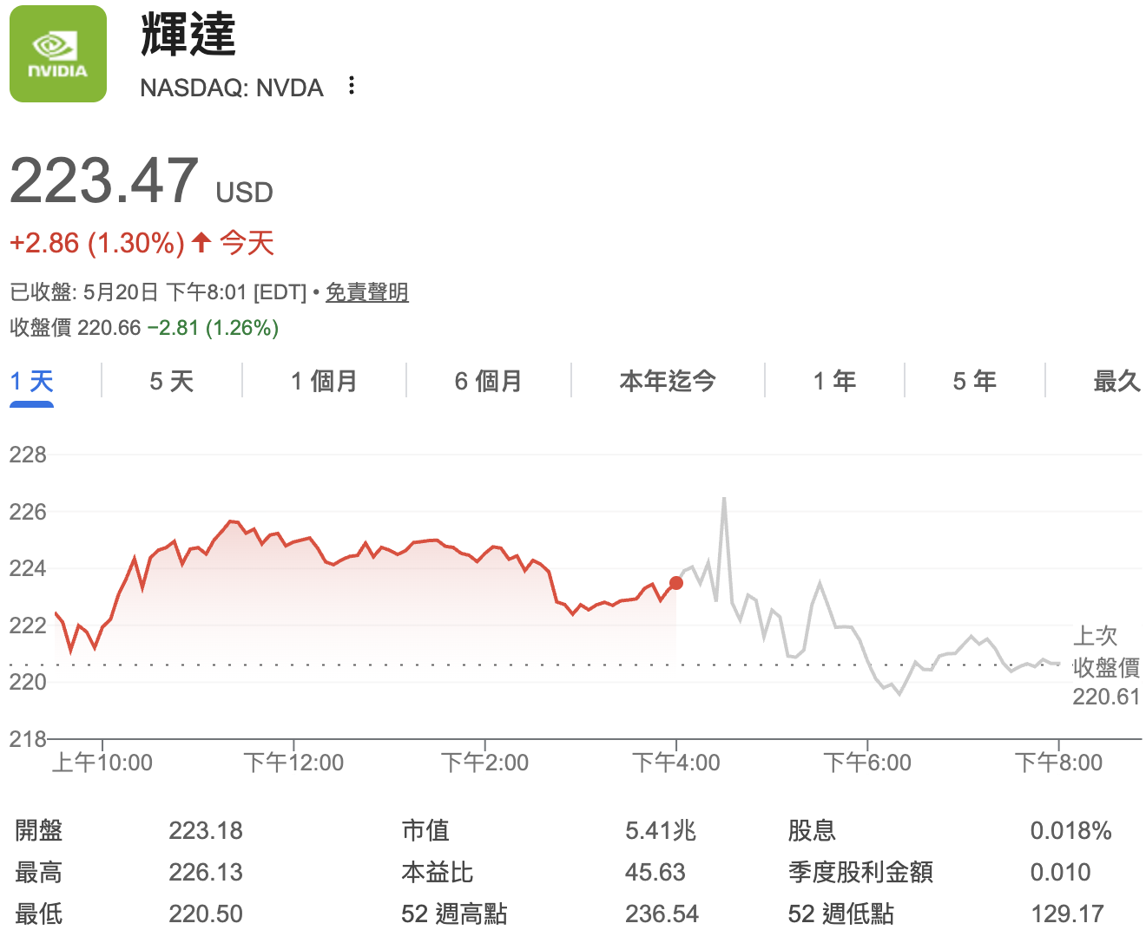Viewport: 1146px width, 930px height.
Task: Select the 最久 range tab
Action: point(1116,381)
